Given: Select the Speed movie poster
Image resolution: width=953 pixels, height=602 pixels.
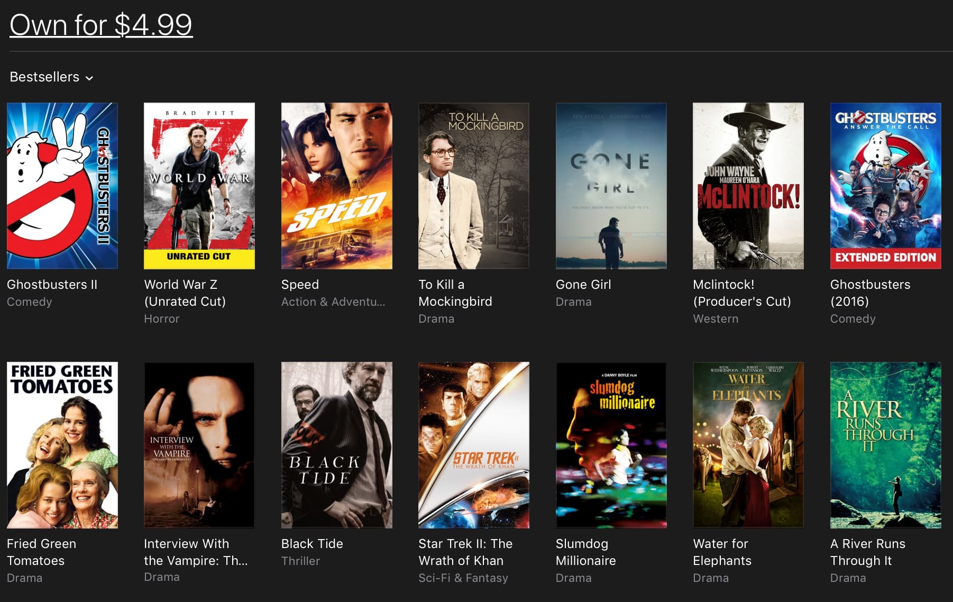Looking at the screenshot, I should [x=337, y=186].
